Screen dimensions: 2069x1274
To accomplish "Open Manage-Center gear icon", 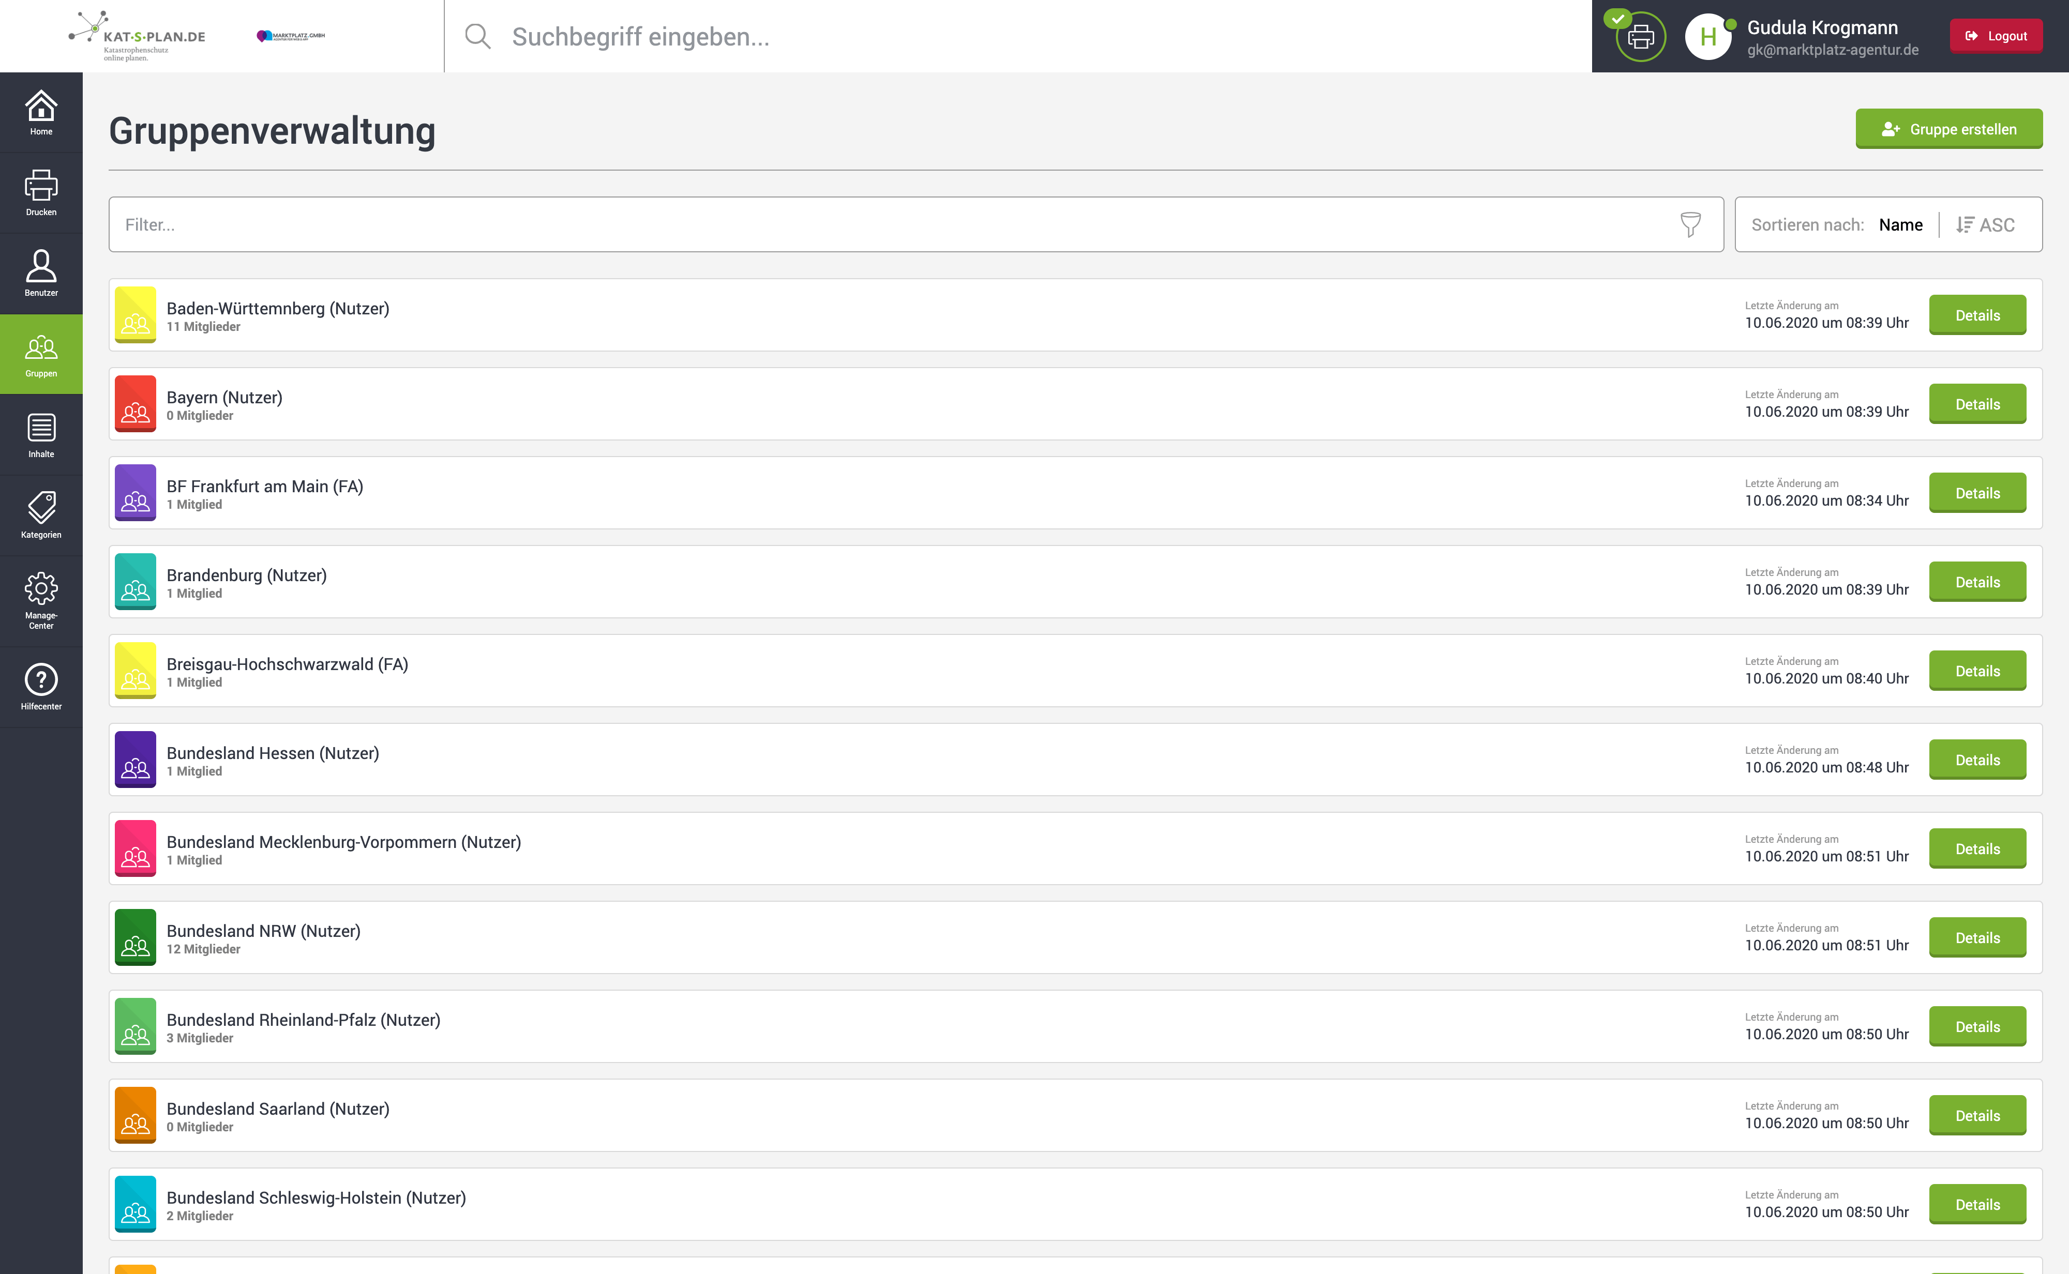I will click(40, 600).
